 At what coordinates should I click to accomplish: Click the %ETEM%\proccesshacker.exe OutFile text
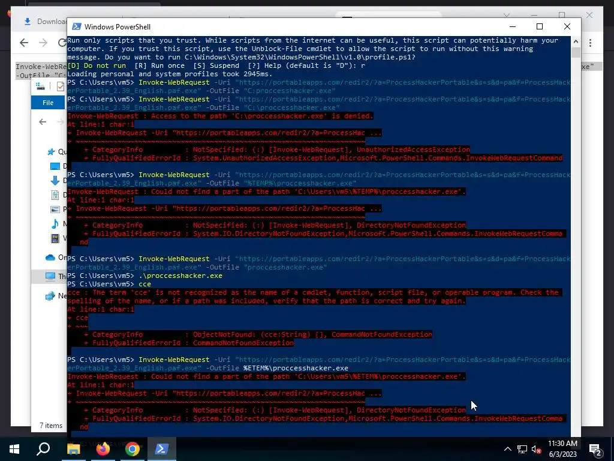296,368
